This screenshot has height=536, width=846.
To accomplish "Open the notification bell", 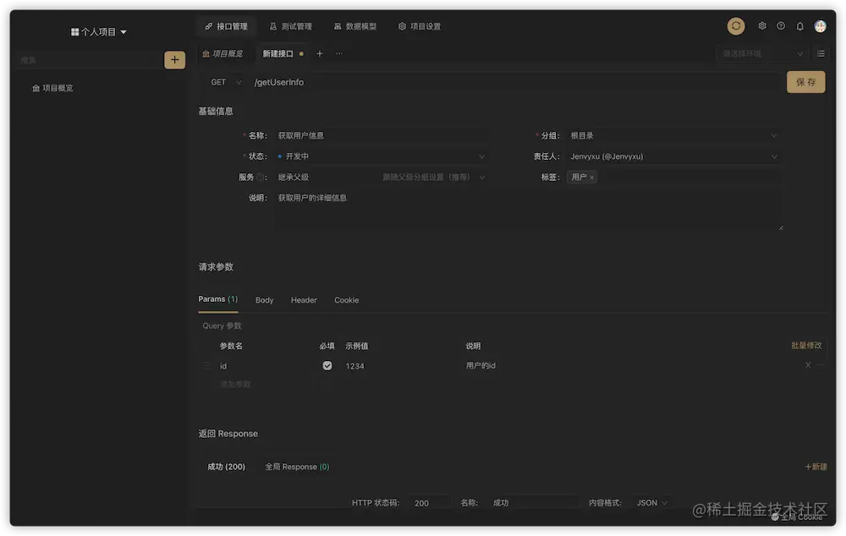I will pos(799,25).
